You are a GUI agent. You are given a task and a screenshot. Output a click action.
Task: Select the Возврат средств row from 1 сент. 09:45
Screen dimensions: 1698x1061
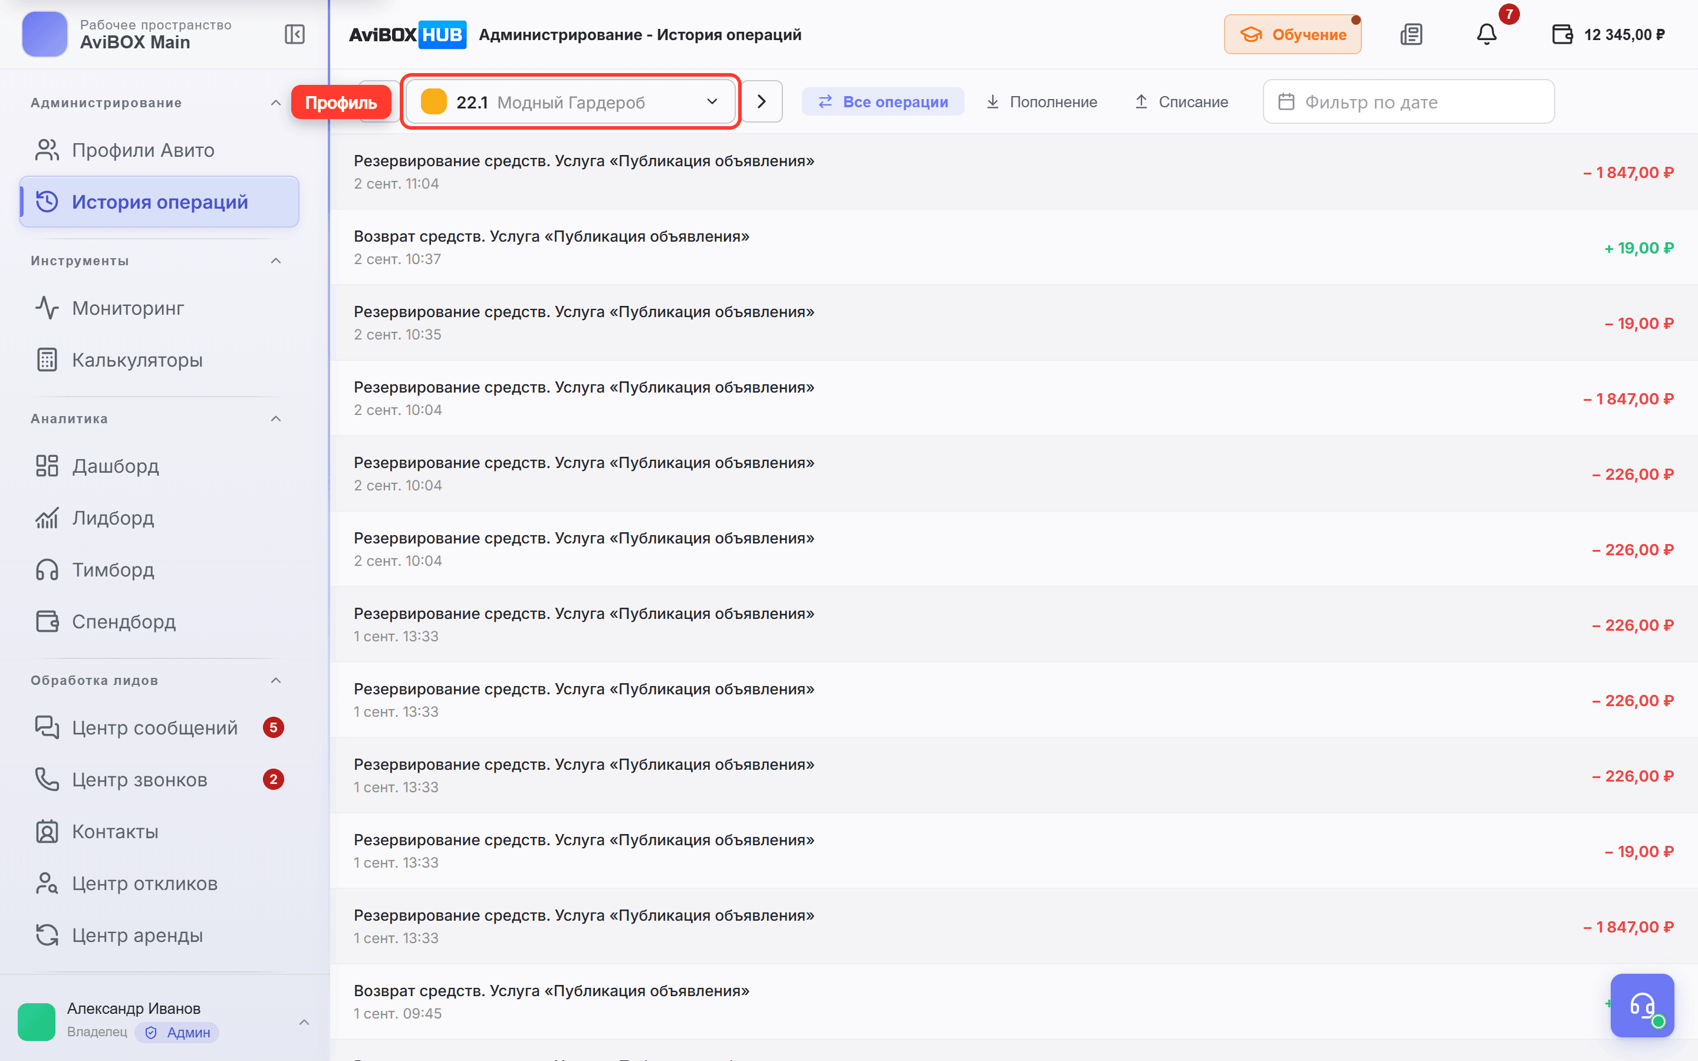(1014, 1002)
